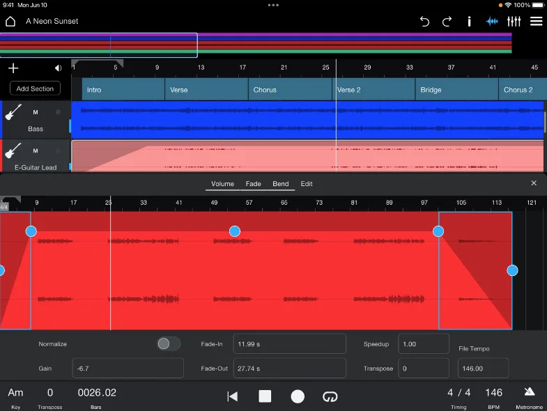Select the Bass audio clip

pos(307,120)
